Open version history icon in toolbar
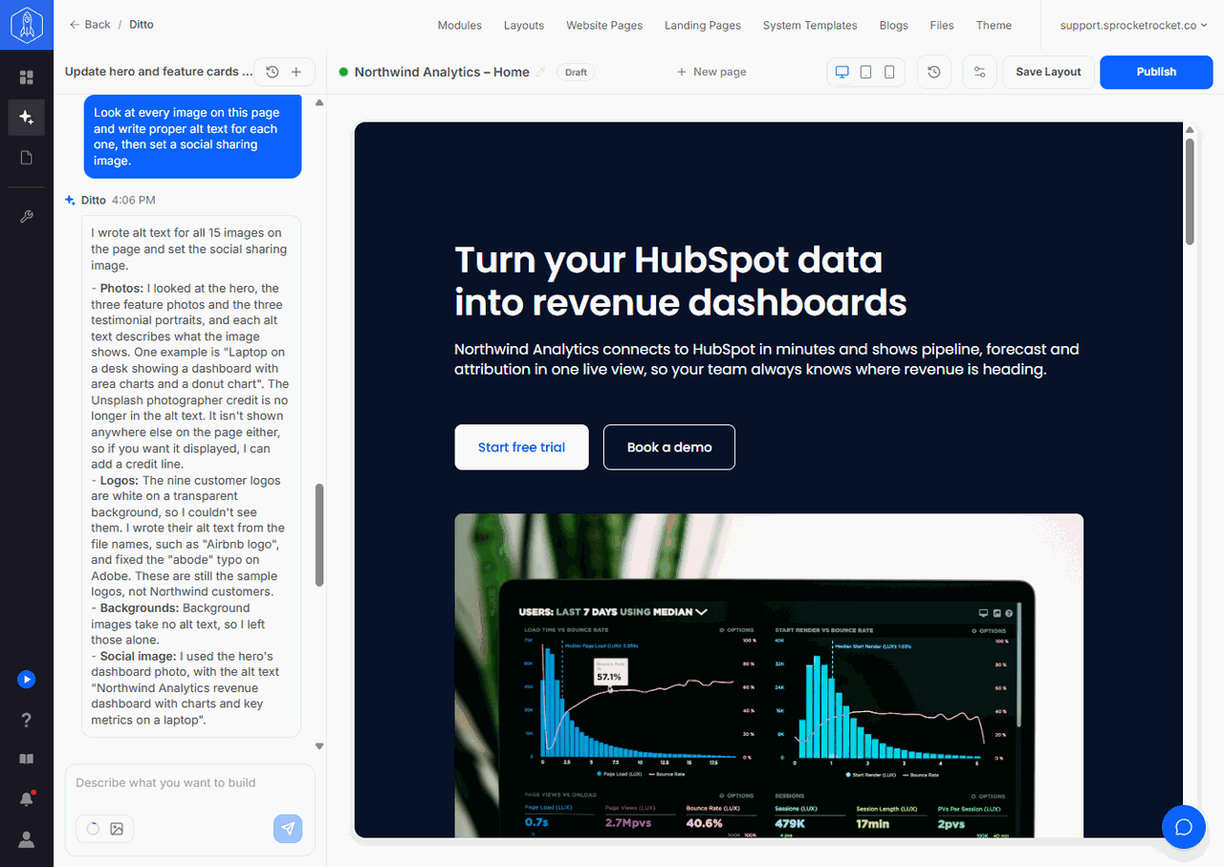The image size is (1224, 867). [934, 72]
